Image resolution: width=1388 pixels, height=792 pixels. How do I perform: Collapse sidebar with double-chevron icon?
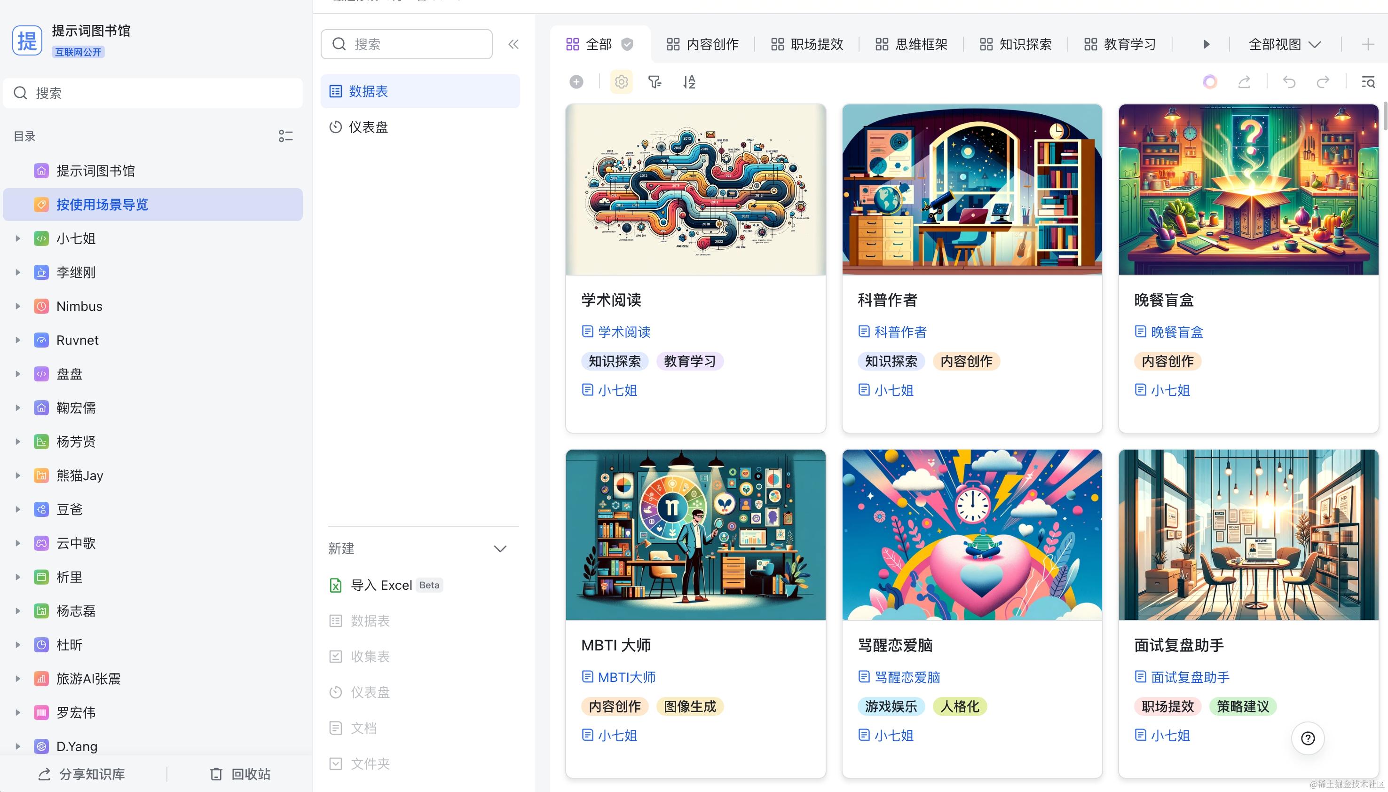513,44
